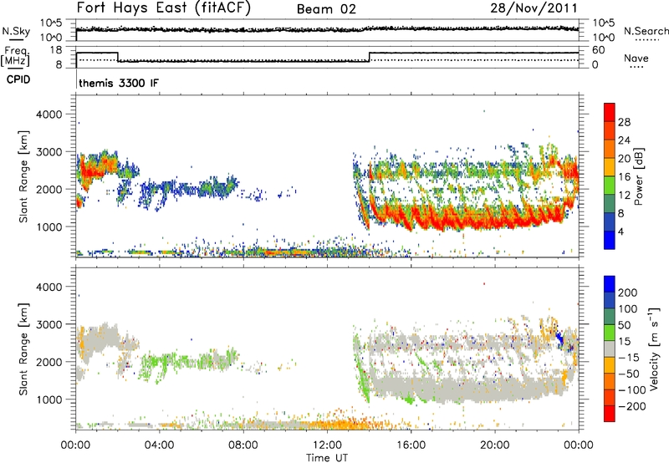Click the 'Slant Range [km]' label of the velocity plot
The width and height of the screenshot is (669, 463).
pyautogui.click(x=23, y=349)
